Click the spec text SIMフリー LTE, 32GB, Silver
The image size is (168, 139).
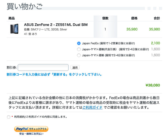[x=49, y=29]
